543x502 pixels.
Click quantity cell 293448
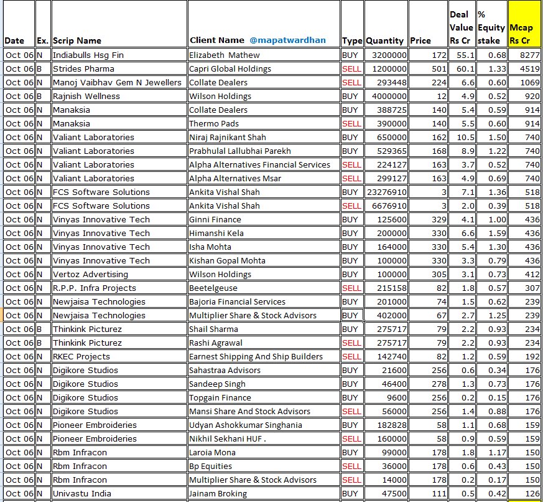(386, 82)
